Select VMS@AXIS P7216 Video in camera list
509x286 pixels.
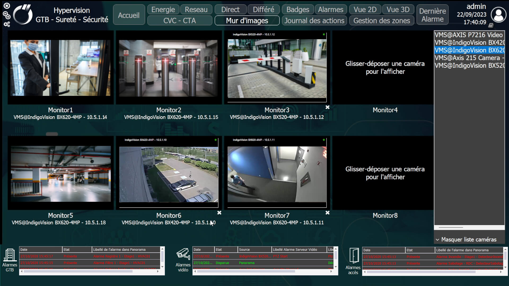click(x=469, y=35)
